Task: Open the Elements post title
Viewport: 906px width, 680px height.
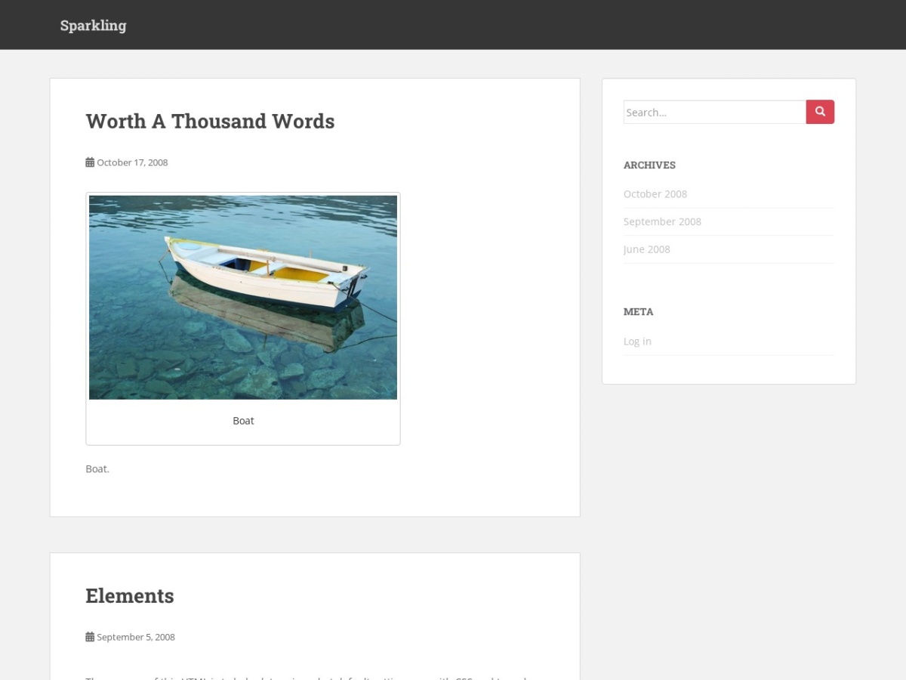Action: 130,595
